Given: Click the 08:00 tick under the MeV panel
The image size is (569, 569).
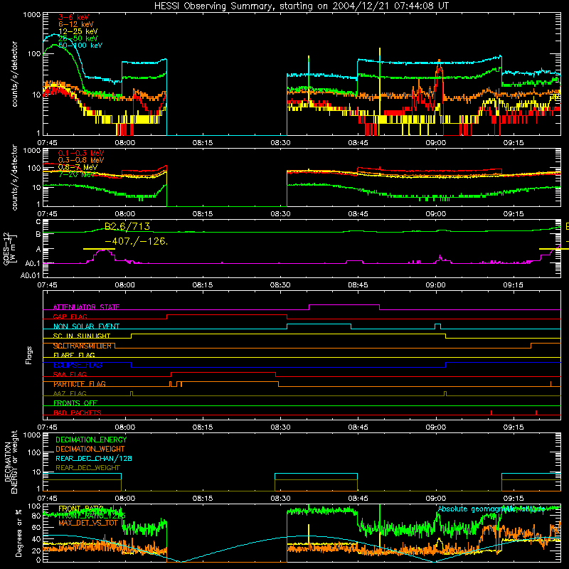Looking at the screenshot, I should [x=125, y=214].
